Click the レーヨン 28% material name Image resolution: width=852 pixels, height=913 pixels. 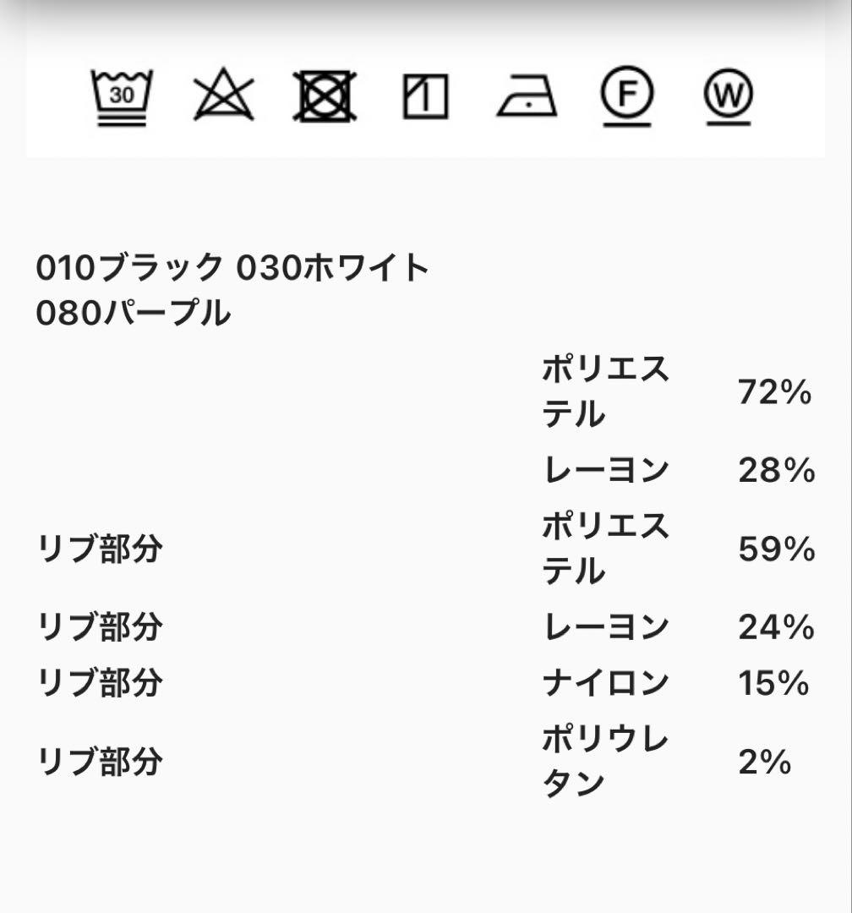[x=605, y=471]
